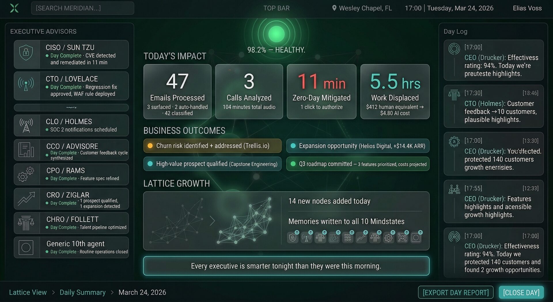Click the security shield mindstate upload icon
553x302 pixels.
[293, 237]
